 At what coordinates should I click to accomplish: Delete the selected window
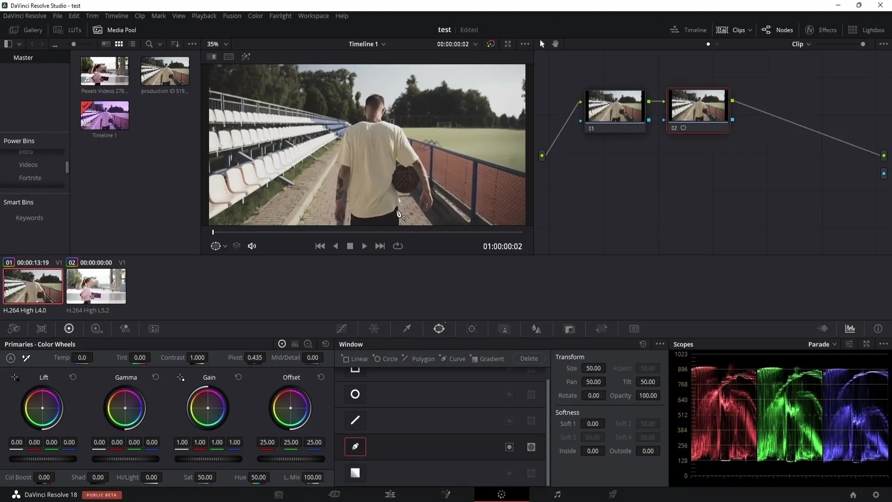(529, 358)
